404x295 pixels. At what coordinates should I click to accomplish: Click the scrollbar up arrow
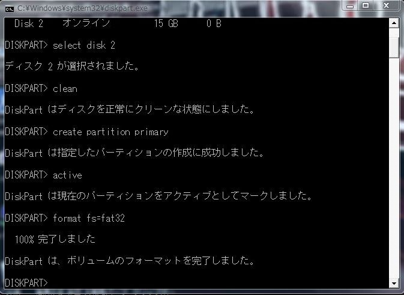point(394,23)
